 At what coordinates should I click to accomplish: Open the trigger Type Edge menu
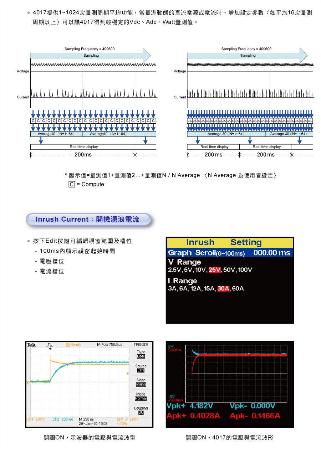tap(141, 354)
